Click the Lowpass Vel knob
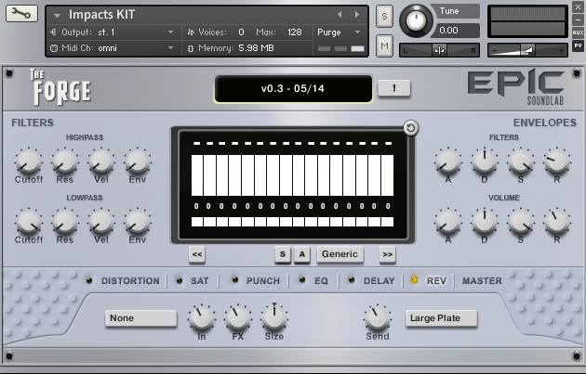This screenshot has height=374, width=586. pos(101,222)
